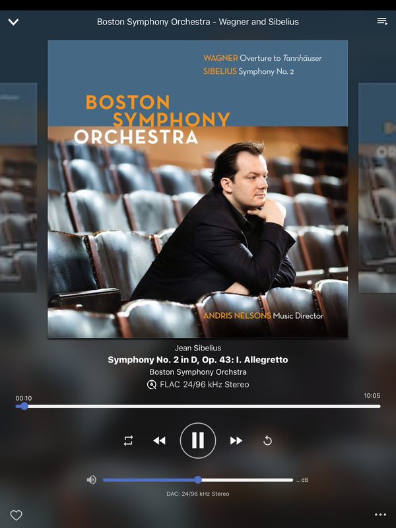Tap the 10:05 total duration label
The image size is (396, 528).
pos(372,395)
